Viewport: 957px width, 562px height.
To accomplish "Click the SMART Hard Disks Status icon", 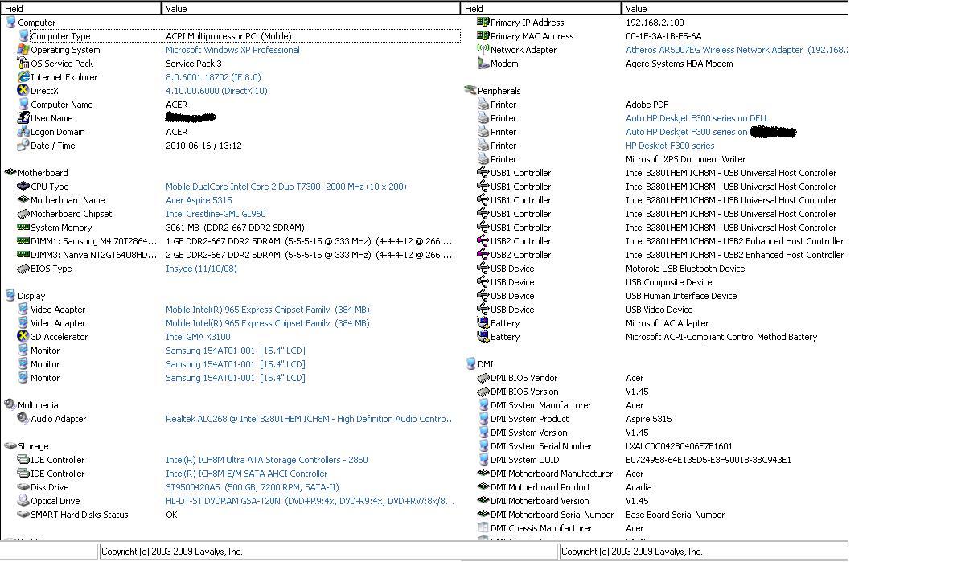I will [23, 515].
